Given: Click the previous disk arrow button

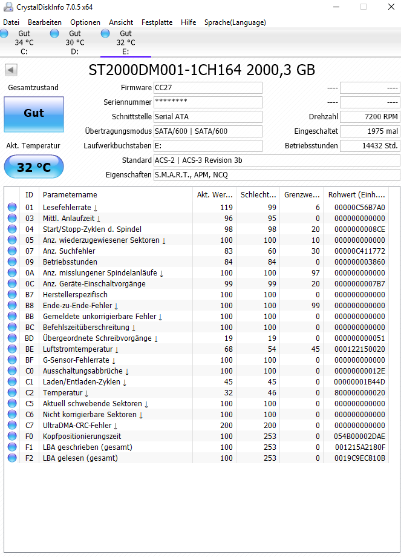Looking at the screenshot, I should 11,70.
